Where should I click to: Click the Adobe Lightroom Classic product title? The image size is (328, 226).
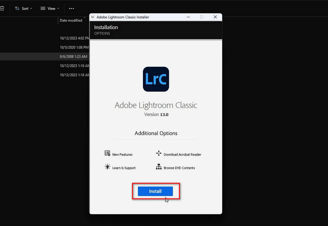pos(156,105)
